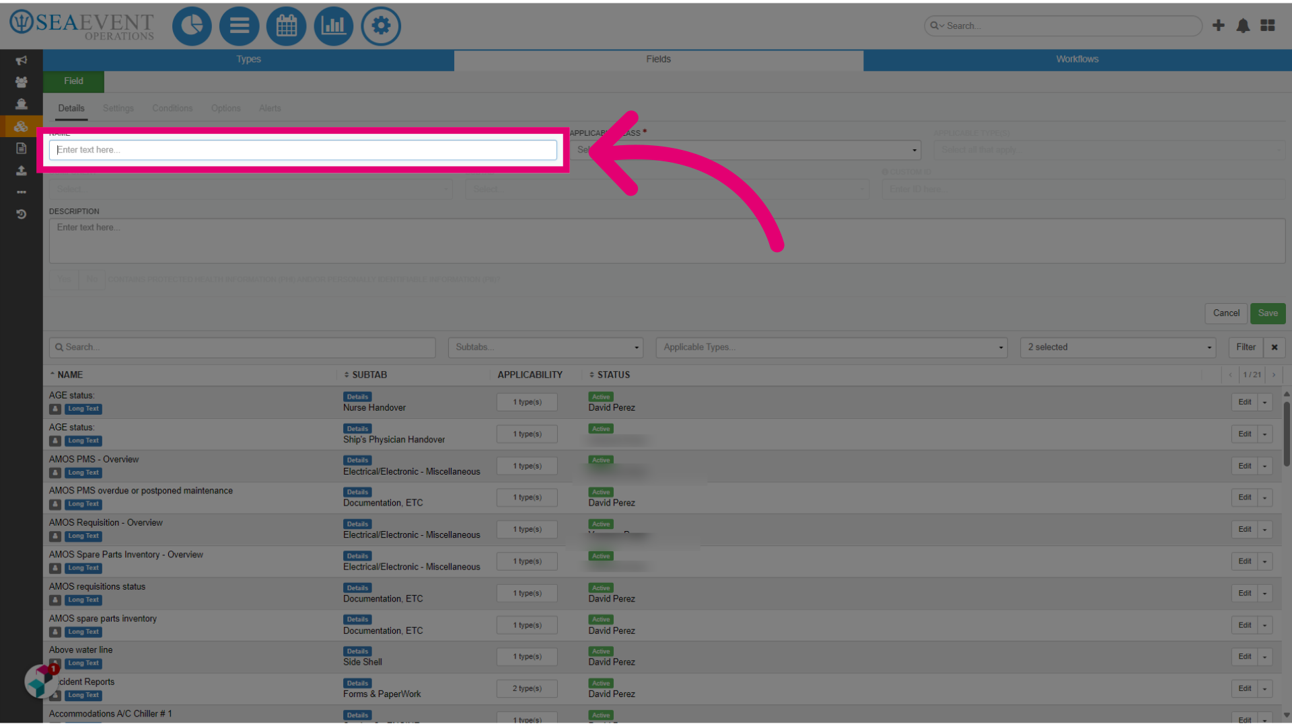
Task: Go to next page arrow in pager
Action: click(1274, 375)
